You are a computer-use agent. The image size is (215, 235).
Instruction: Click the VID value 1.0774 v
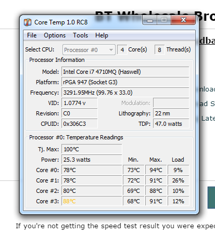coord(80,103)
